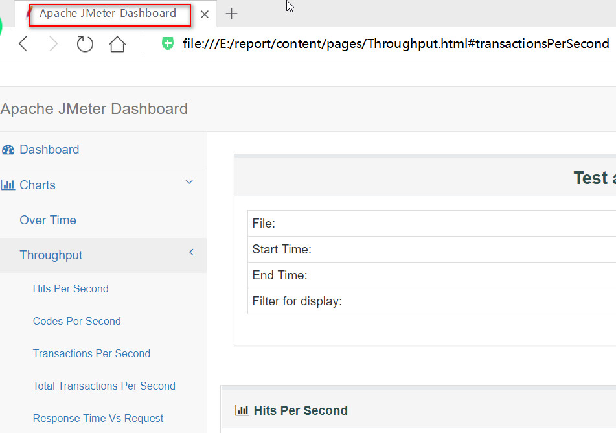Open Hits Per Second chart link

coord(71,288)
